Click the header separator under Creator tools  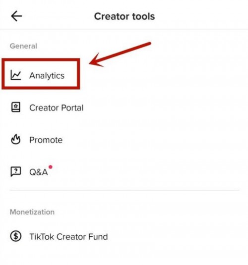[x=124, y=29]
